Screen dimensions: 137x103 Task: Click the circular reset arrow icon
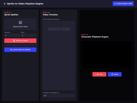[112, 74]
